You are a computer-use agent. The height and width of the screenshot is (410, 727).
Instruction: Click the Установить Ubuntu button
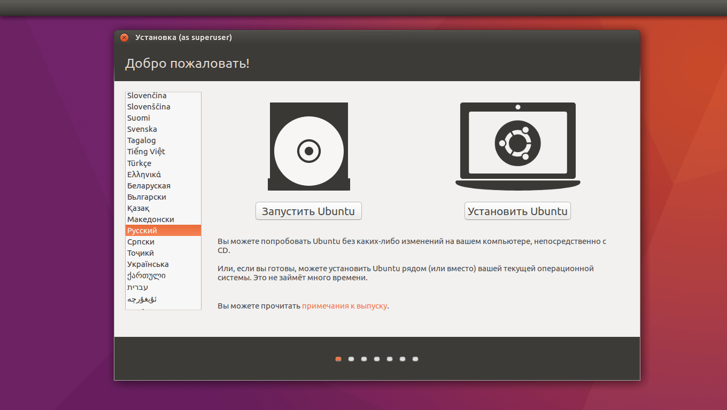point(517,211)
